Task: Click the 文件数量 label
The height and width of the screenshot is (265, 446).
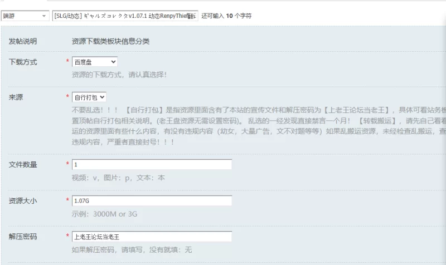Action: (x=23, y=165)
